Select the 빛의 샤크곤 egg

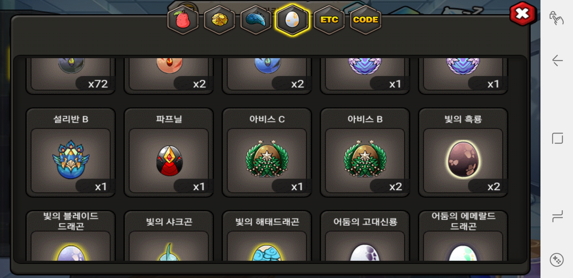coord(169,236)
